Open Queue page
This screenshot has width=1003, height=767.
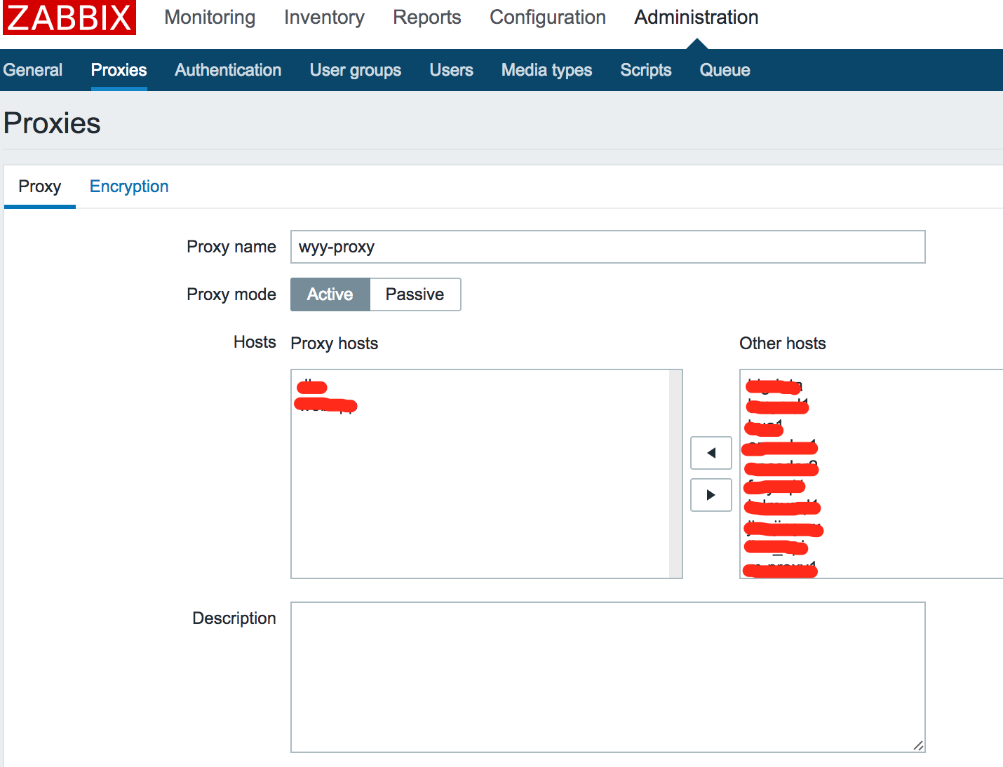725,70
